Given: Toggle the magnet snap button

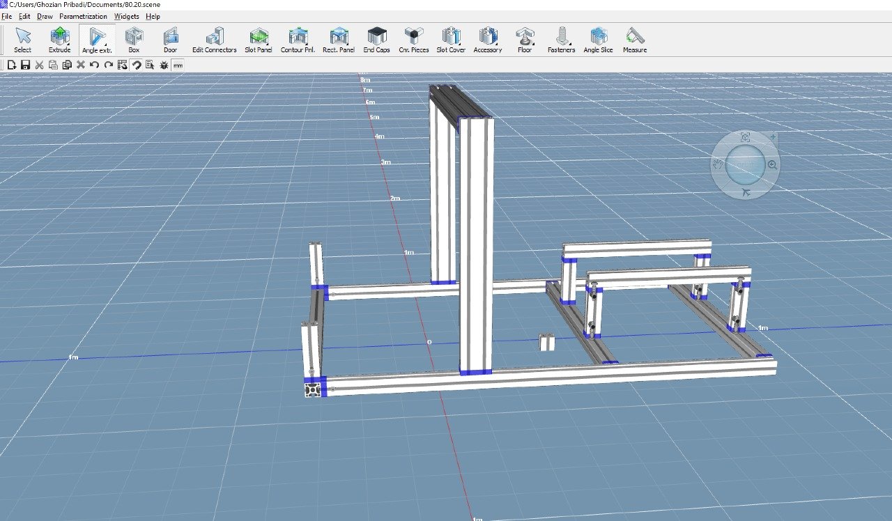Looking at the screenshot, I should tap(137, 65).
